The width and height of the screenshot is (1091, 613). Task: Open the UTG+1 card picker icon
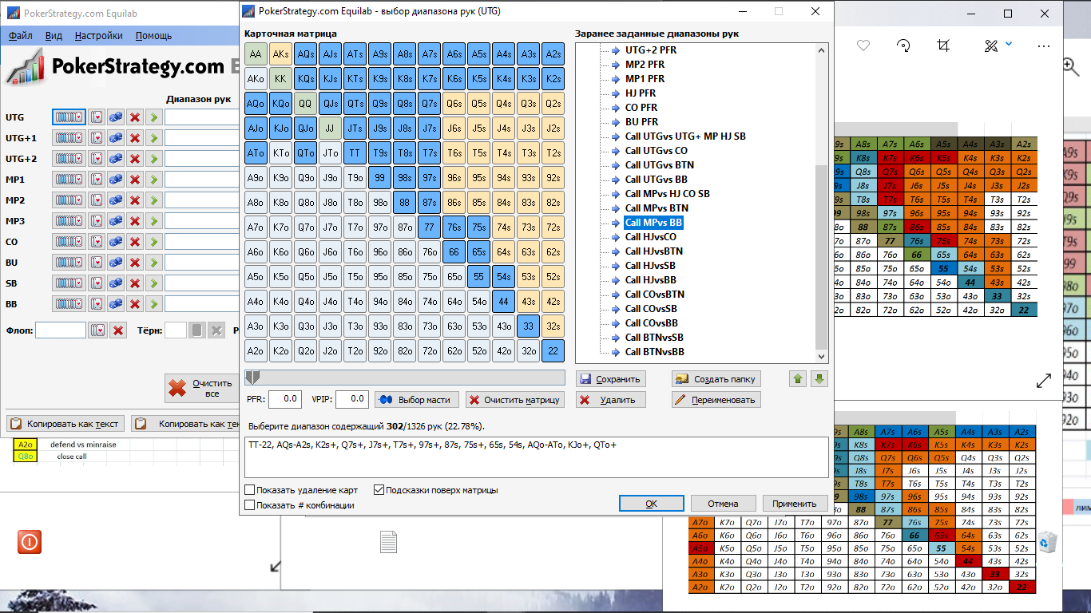(x=97, y=138)
